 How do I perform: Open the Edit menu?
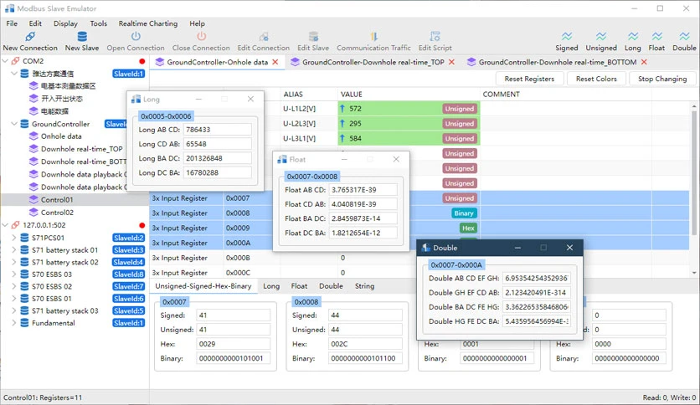[35, 23]
